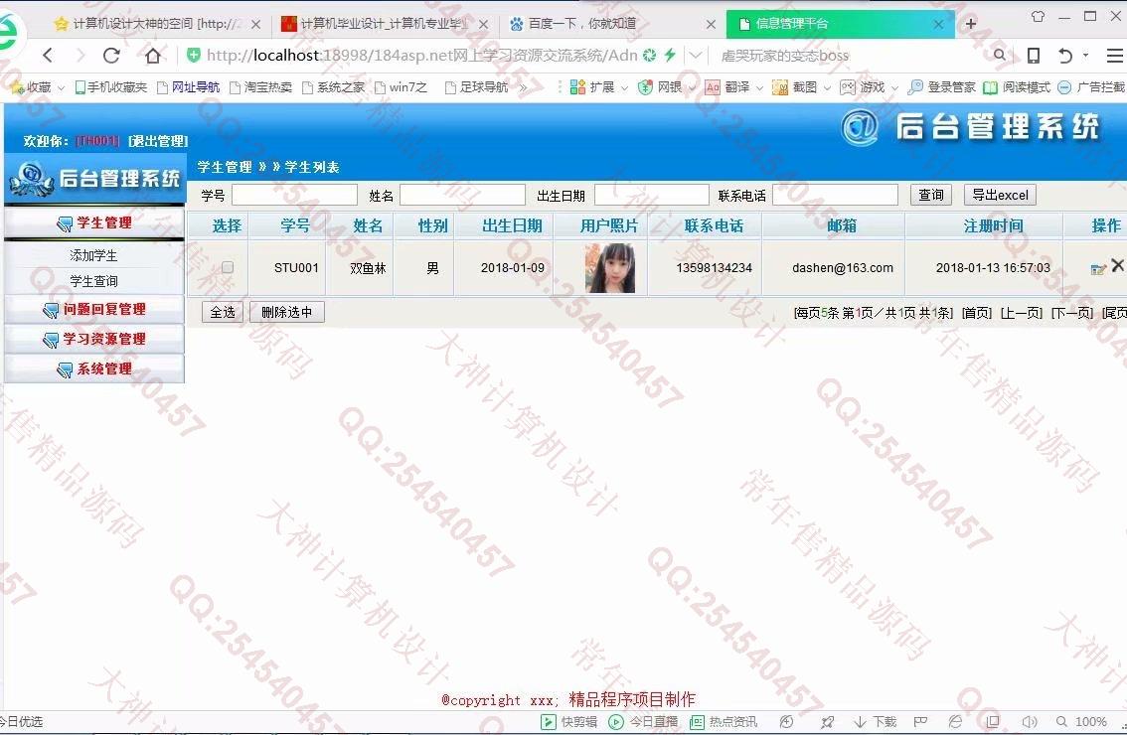The image size is (1127, 735).
Task: Click the 学号 search input field
Action: point(295,195)
